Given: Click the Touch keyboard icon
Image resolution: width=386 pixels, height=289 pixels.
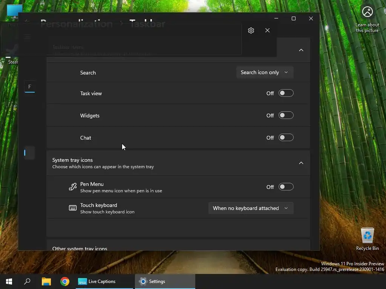Looking at the screenshot, I should [x=73, y=208].
